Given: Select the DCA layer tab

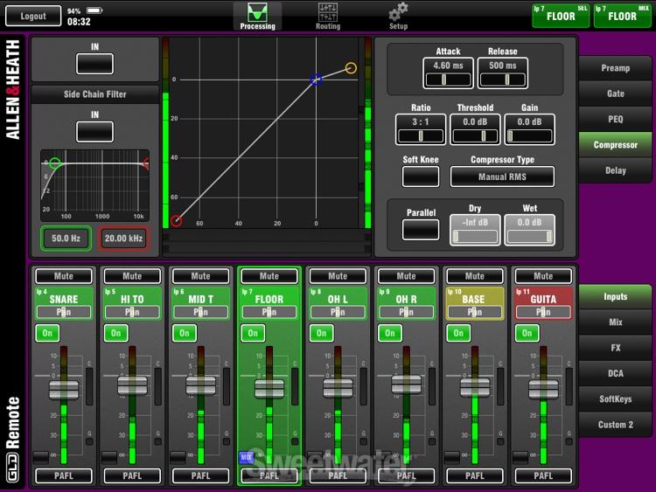Looking at the screenshot, I should 615,373.
